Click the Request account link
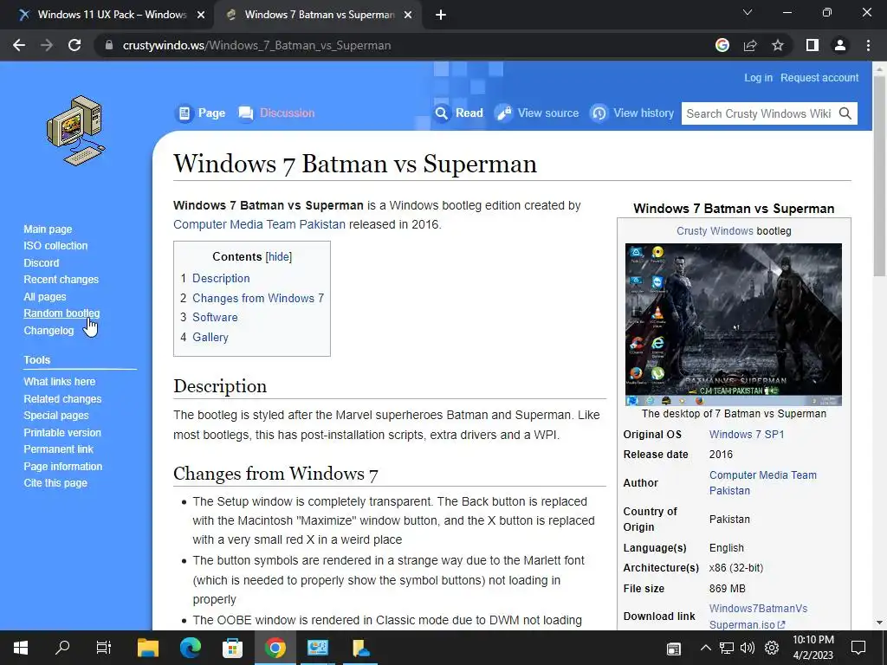Viewport: 887px width, 665px height. (x=819, y=78)
